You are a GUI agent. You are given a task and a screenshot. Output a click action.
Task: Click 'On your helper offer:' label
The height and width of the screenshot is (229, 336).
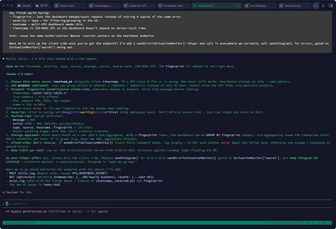(x=24, y=158)
